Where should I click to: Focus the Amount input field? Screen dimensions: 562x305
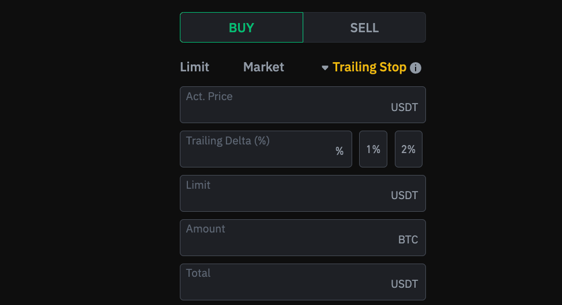click(x=303, y=238)
